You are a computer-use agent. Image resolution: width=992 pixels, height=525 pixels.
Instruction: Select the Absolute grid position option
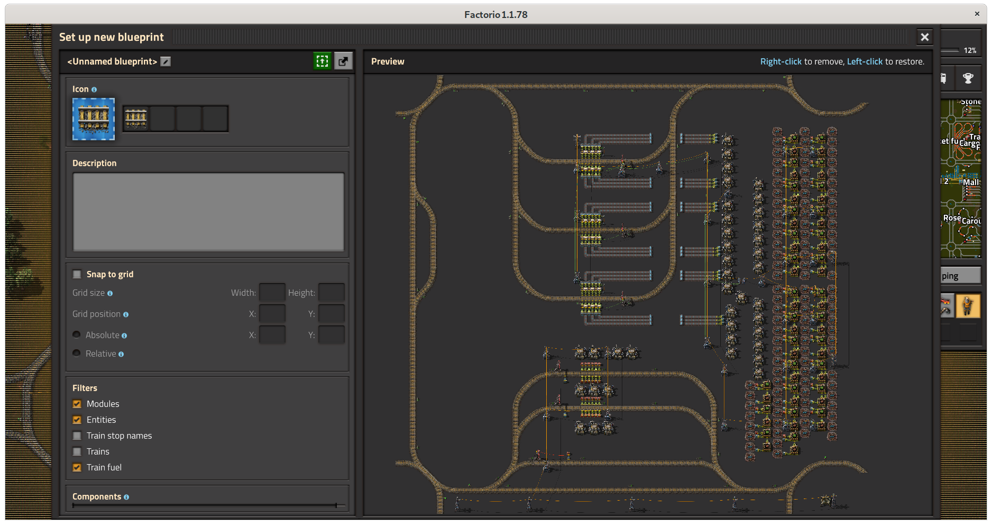[x=77, y=335]
